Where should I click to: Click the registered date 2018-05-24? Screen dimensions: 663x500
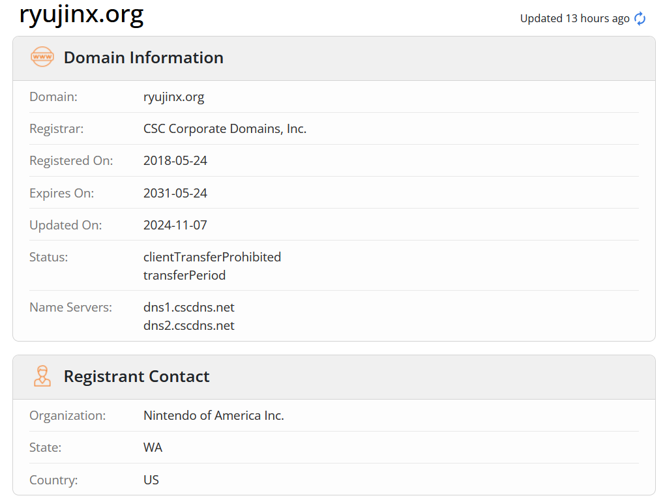175,160
